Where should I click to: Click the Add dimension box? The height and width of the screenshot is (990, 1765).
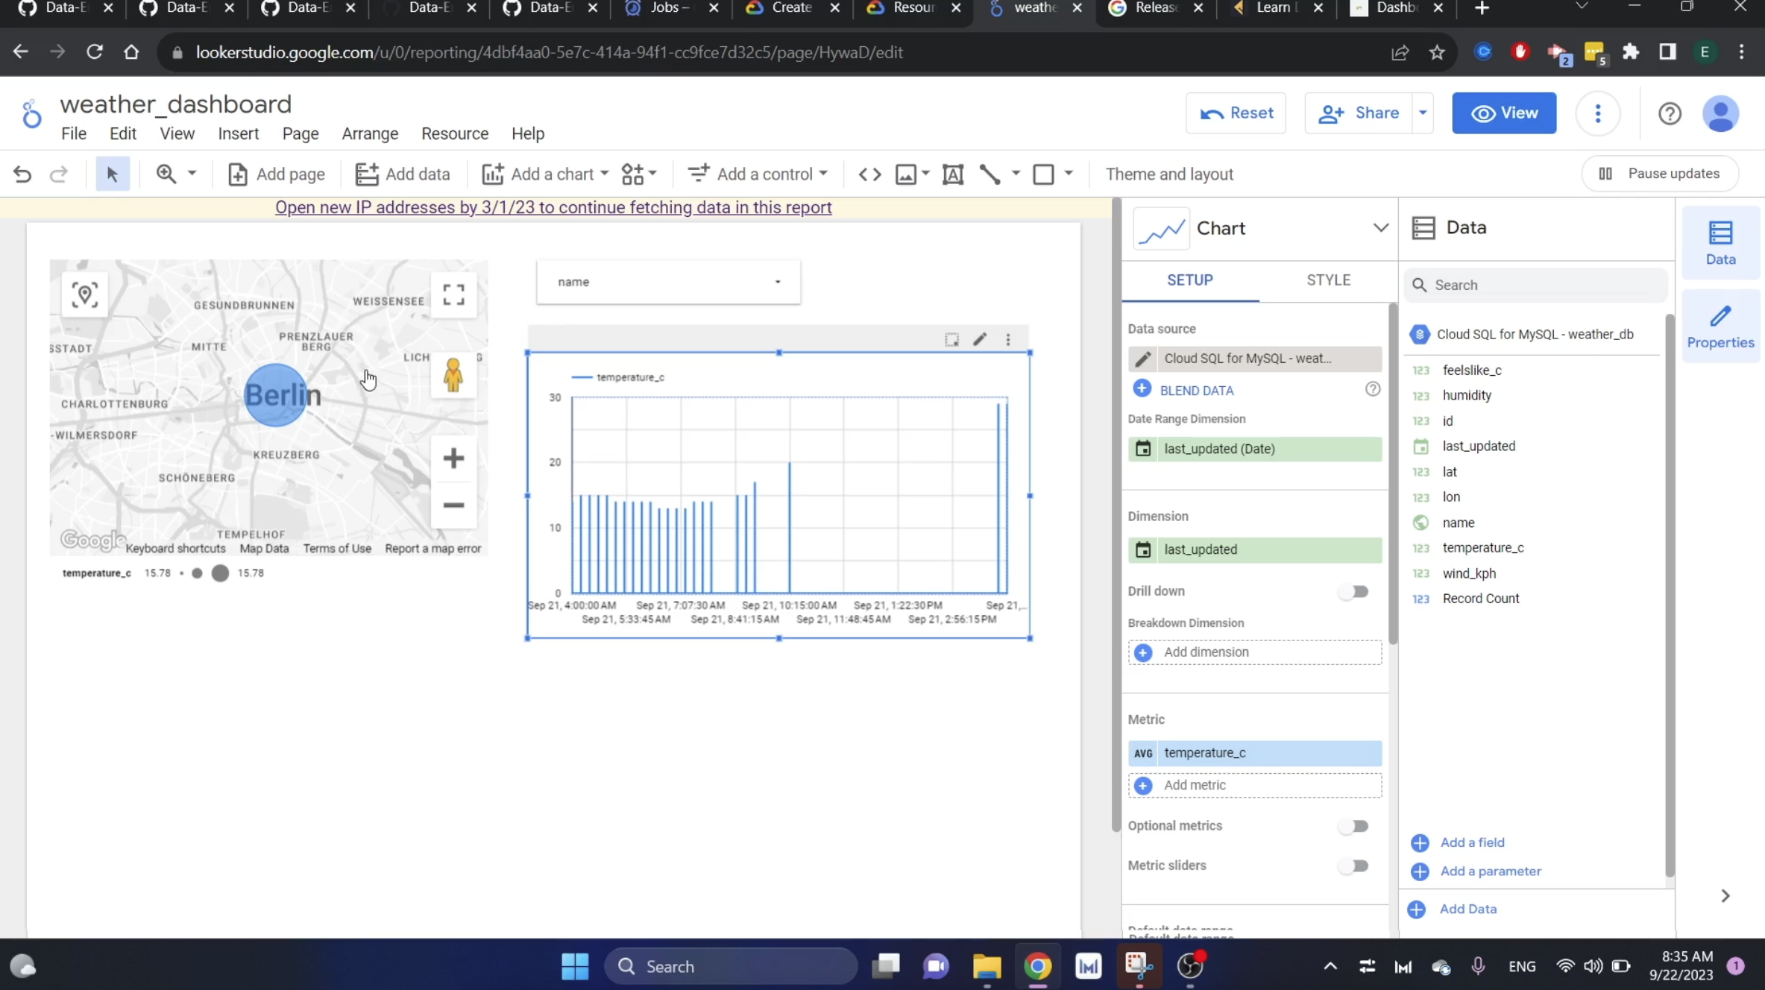pos(1254,652)
